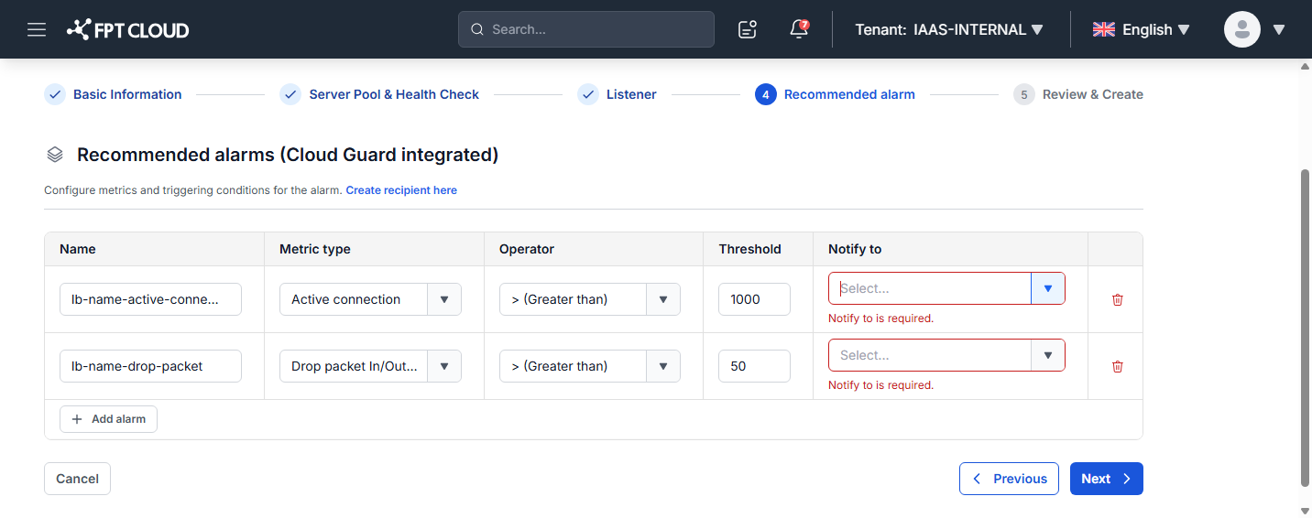Go to Basic Information step
1312x518 pixels.
point(114,94)
